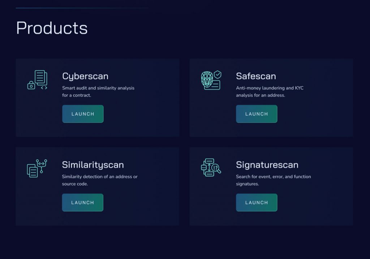Select the Signaturescan title heading
Viewport: 370px width, 259px height.
267,165
